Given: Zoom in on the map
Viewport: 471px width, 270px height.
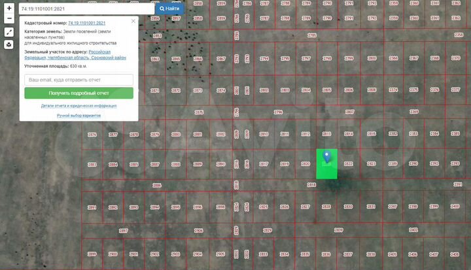Looking at the screenshot, I should [9, 8].
